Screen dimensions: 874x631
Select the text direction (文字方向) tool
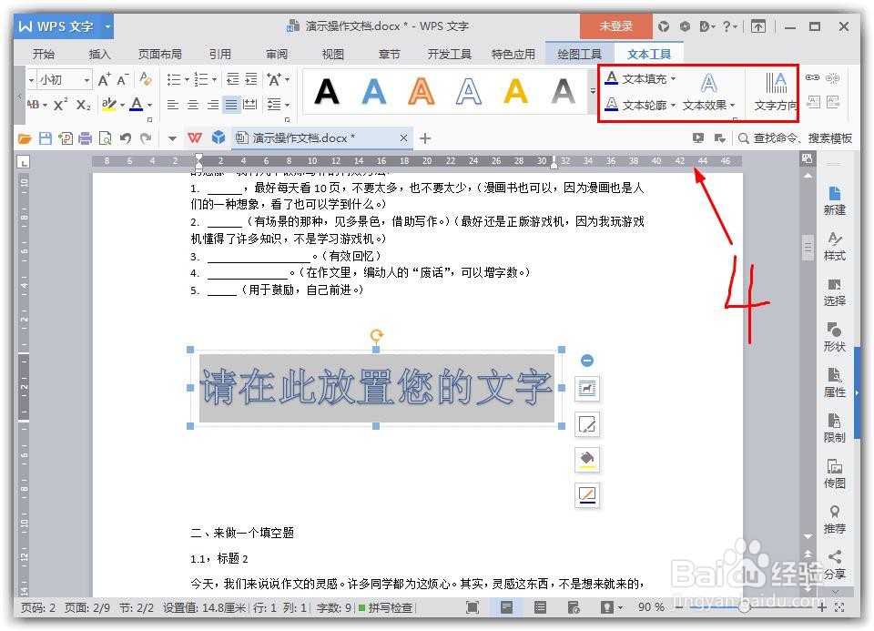click(x=775, y=94)
